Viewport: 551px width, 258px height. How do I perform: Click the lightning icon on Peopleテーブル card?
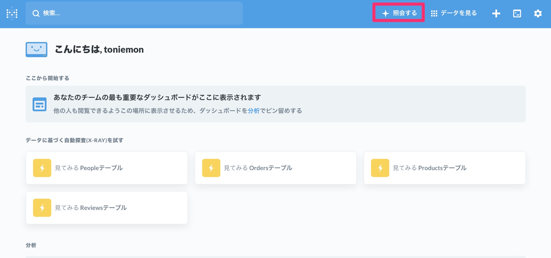(42, 168)
